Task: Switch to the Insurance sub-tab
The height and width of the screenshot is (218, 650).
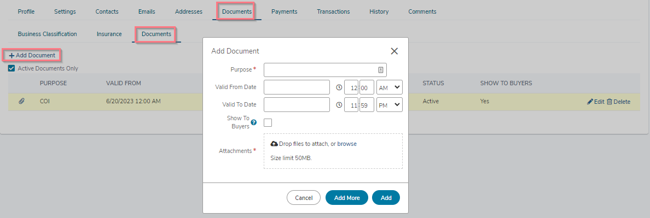Action: (109, 34)
